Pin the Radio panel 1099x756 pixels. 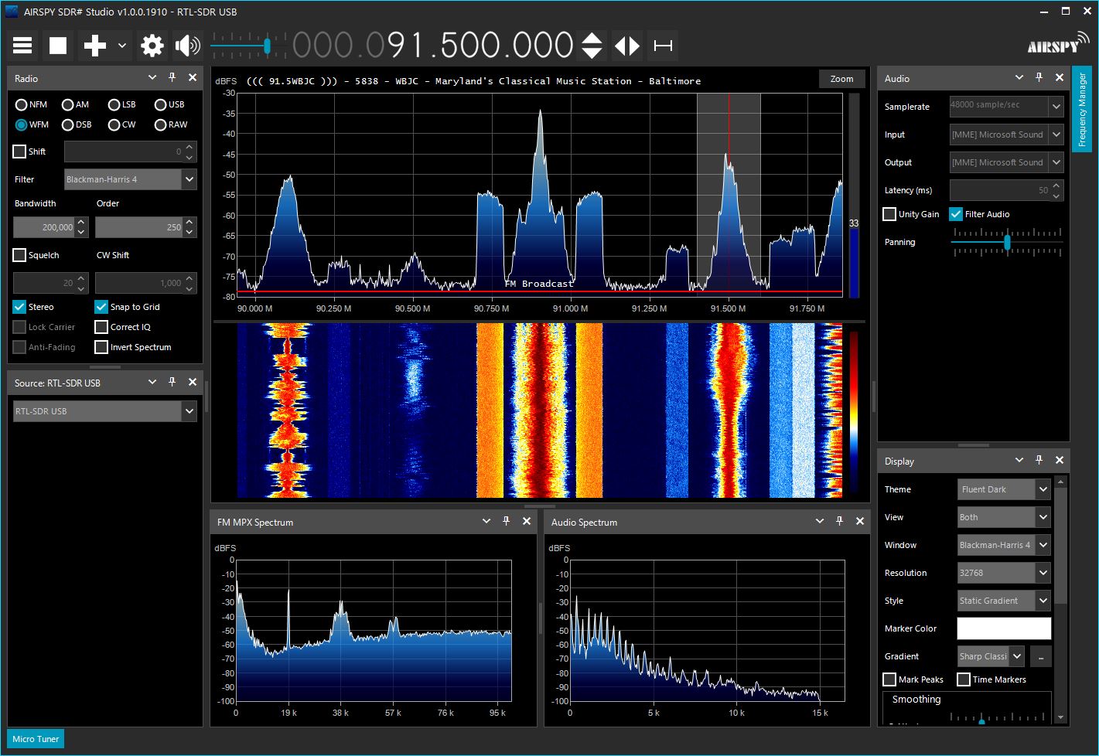[x=172, y=77]
